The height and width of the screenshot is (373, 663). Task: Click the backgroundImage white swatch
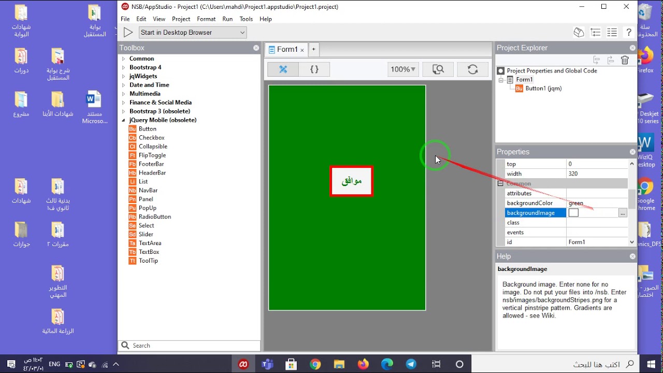click(573, 213)
